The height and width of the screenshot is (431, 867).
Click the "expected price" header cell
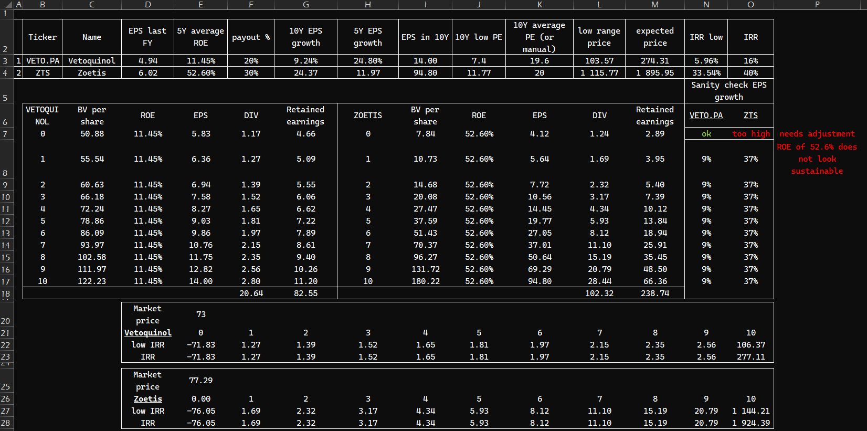pyautogui.click(x=655, y=37)
